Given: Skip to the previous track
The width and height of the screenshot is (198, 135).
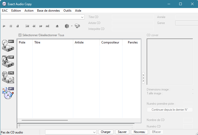Looking at the screenshot, I should click(x=27, y=26).
